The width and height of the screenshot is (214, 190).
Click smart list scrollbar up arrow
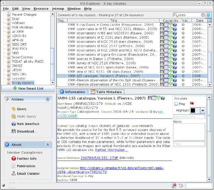pyautogui.click(x=53, y=14)
